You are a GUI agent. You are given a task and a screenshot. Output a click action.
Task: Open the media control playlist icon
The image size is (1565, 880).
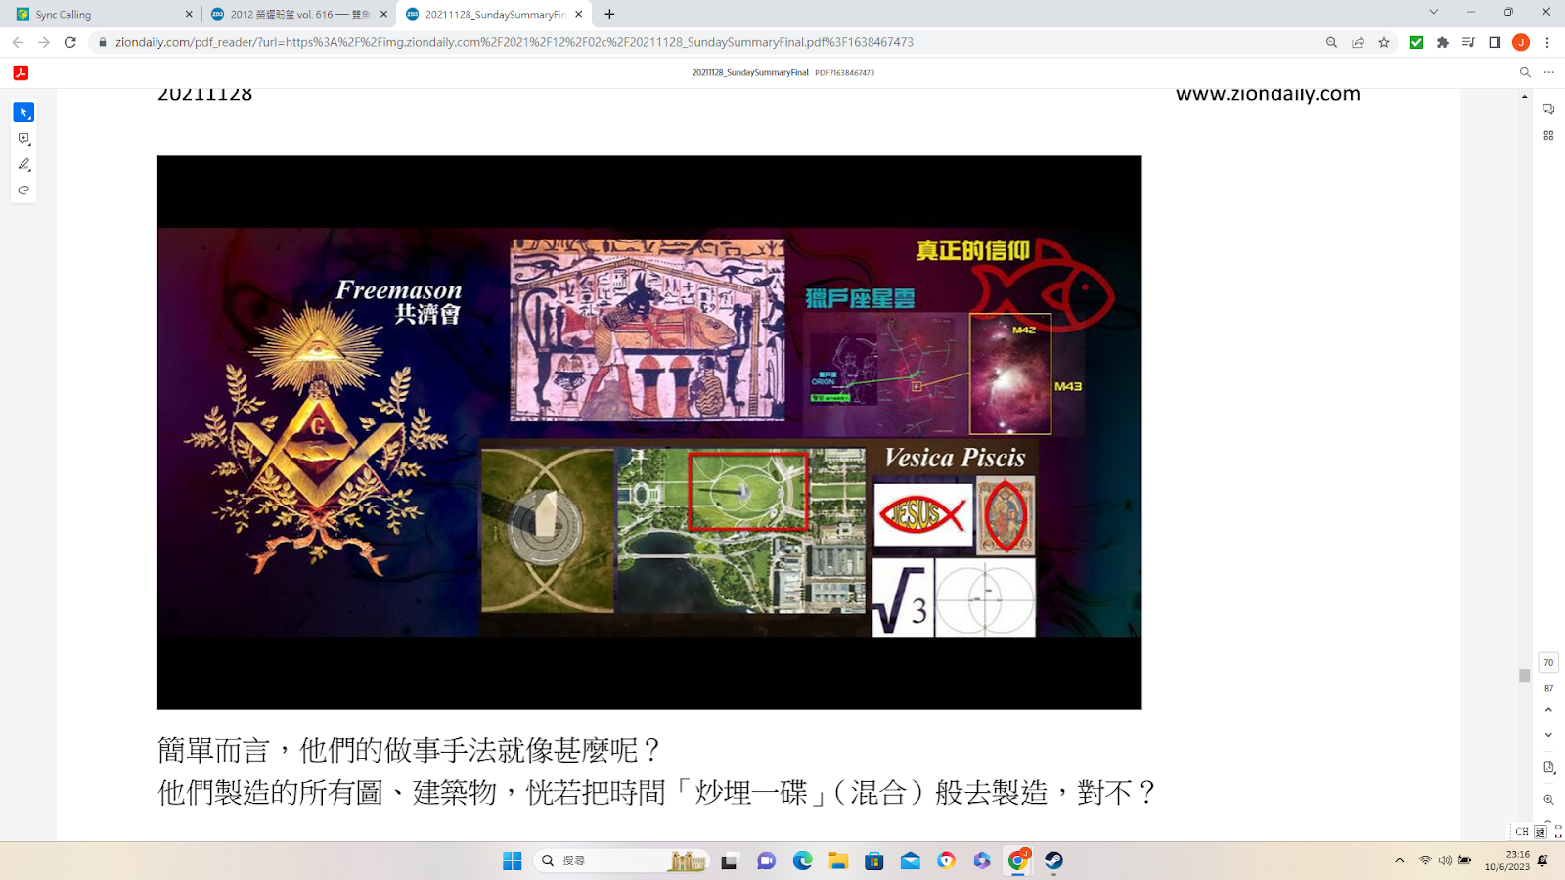(1468, 42)
